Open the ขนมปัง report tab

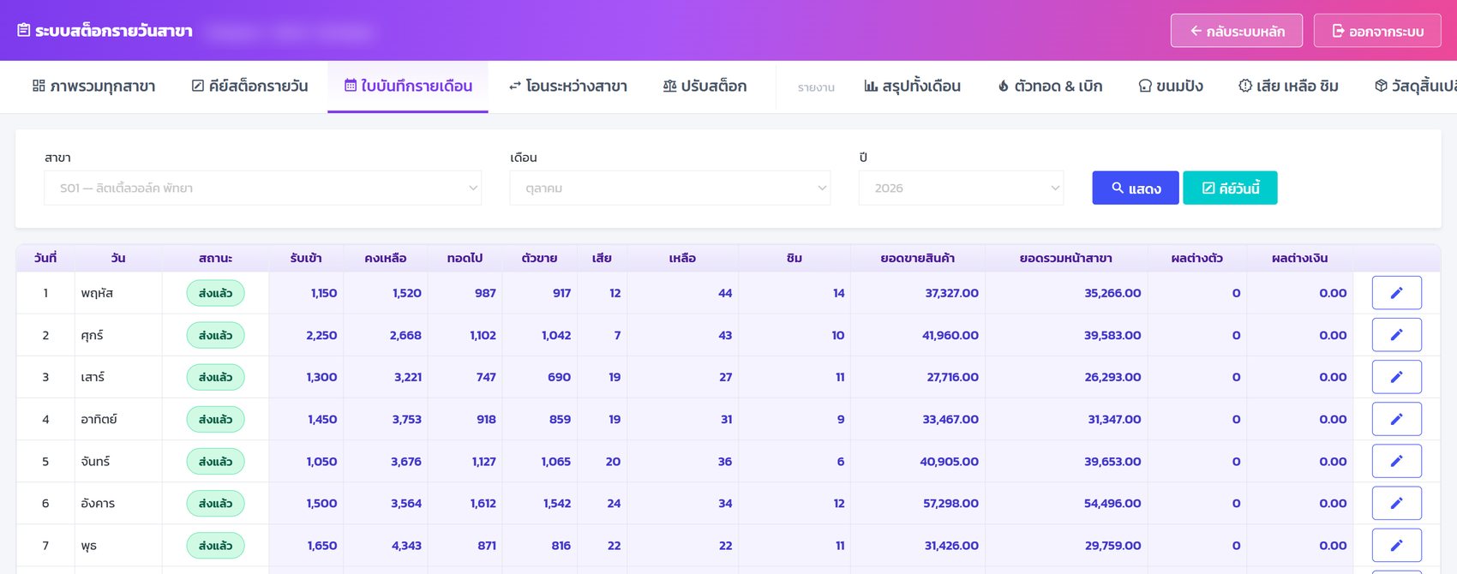[x=1171, y=87]
